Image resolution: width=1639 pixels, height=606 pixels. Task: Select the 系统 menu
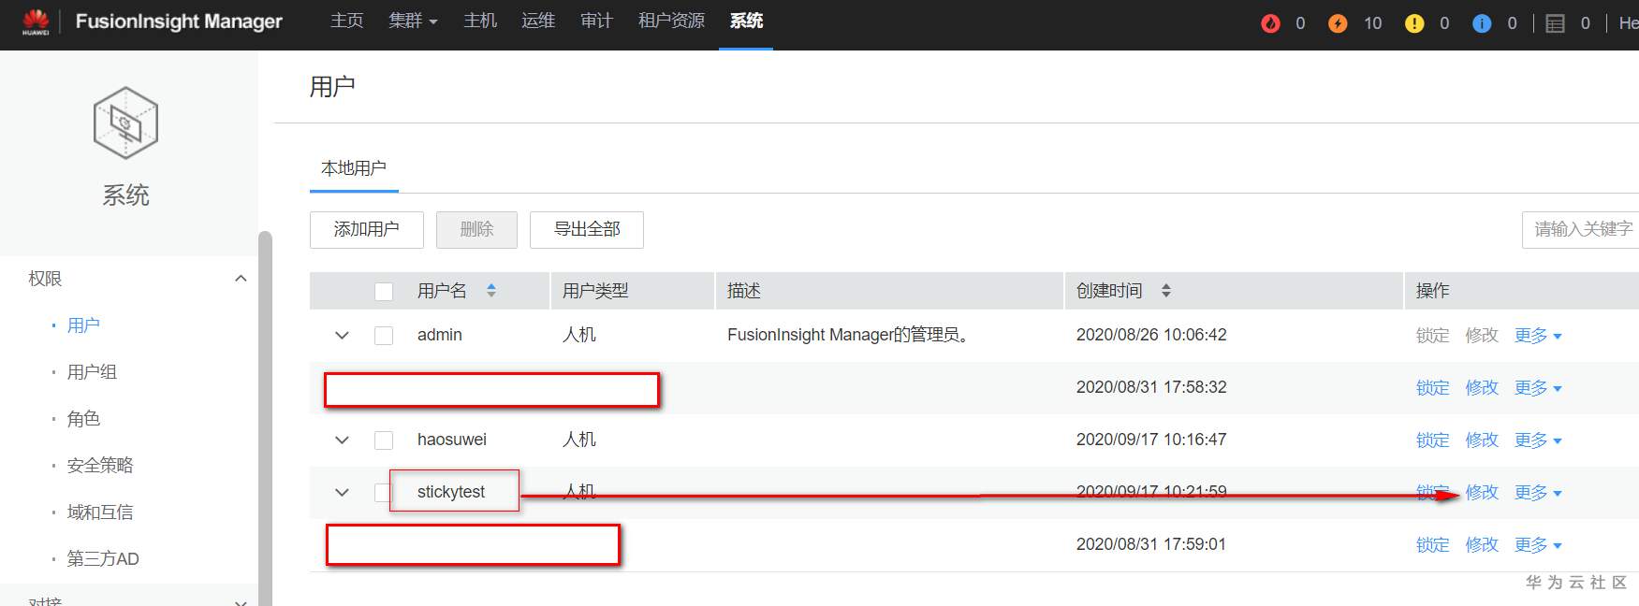pos(746,21)
